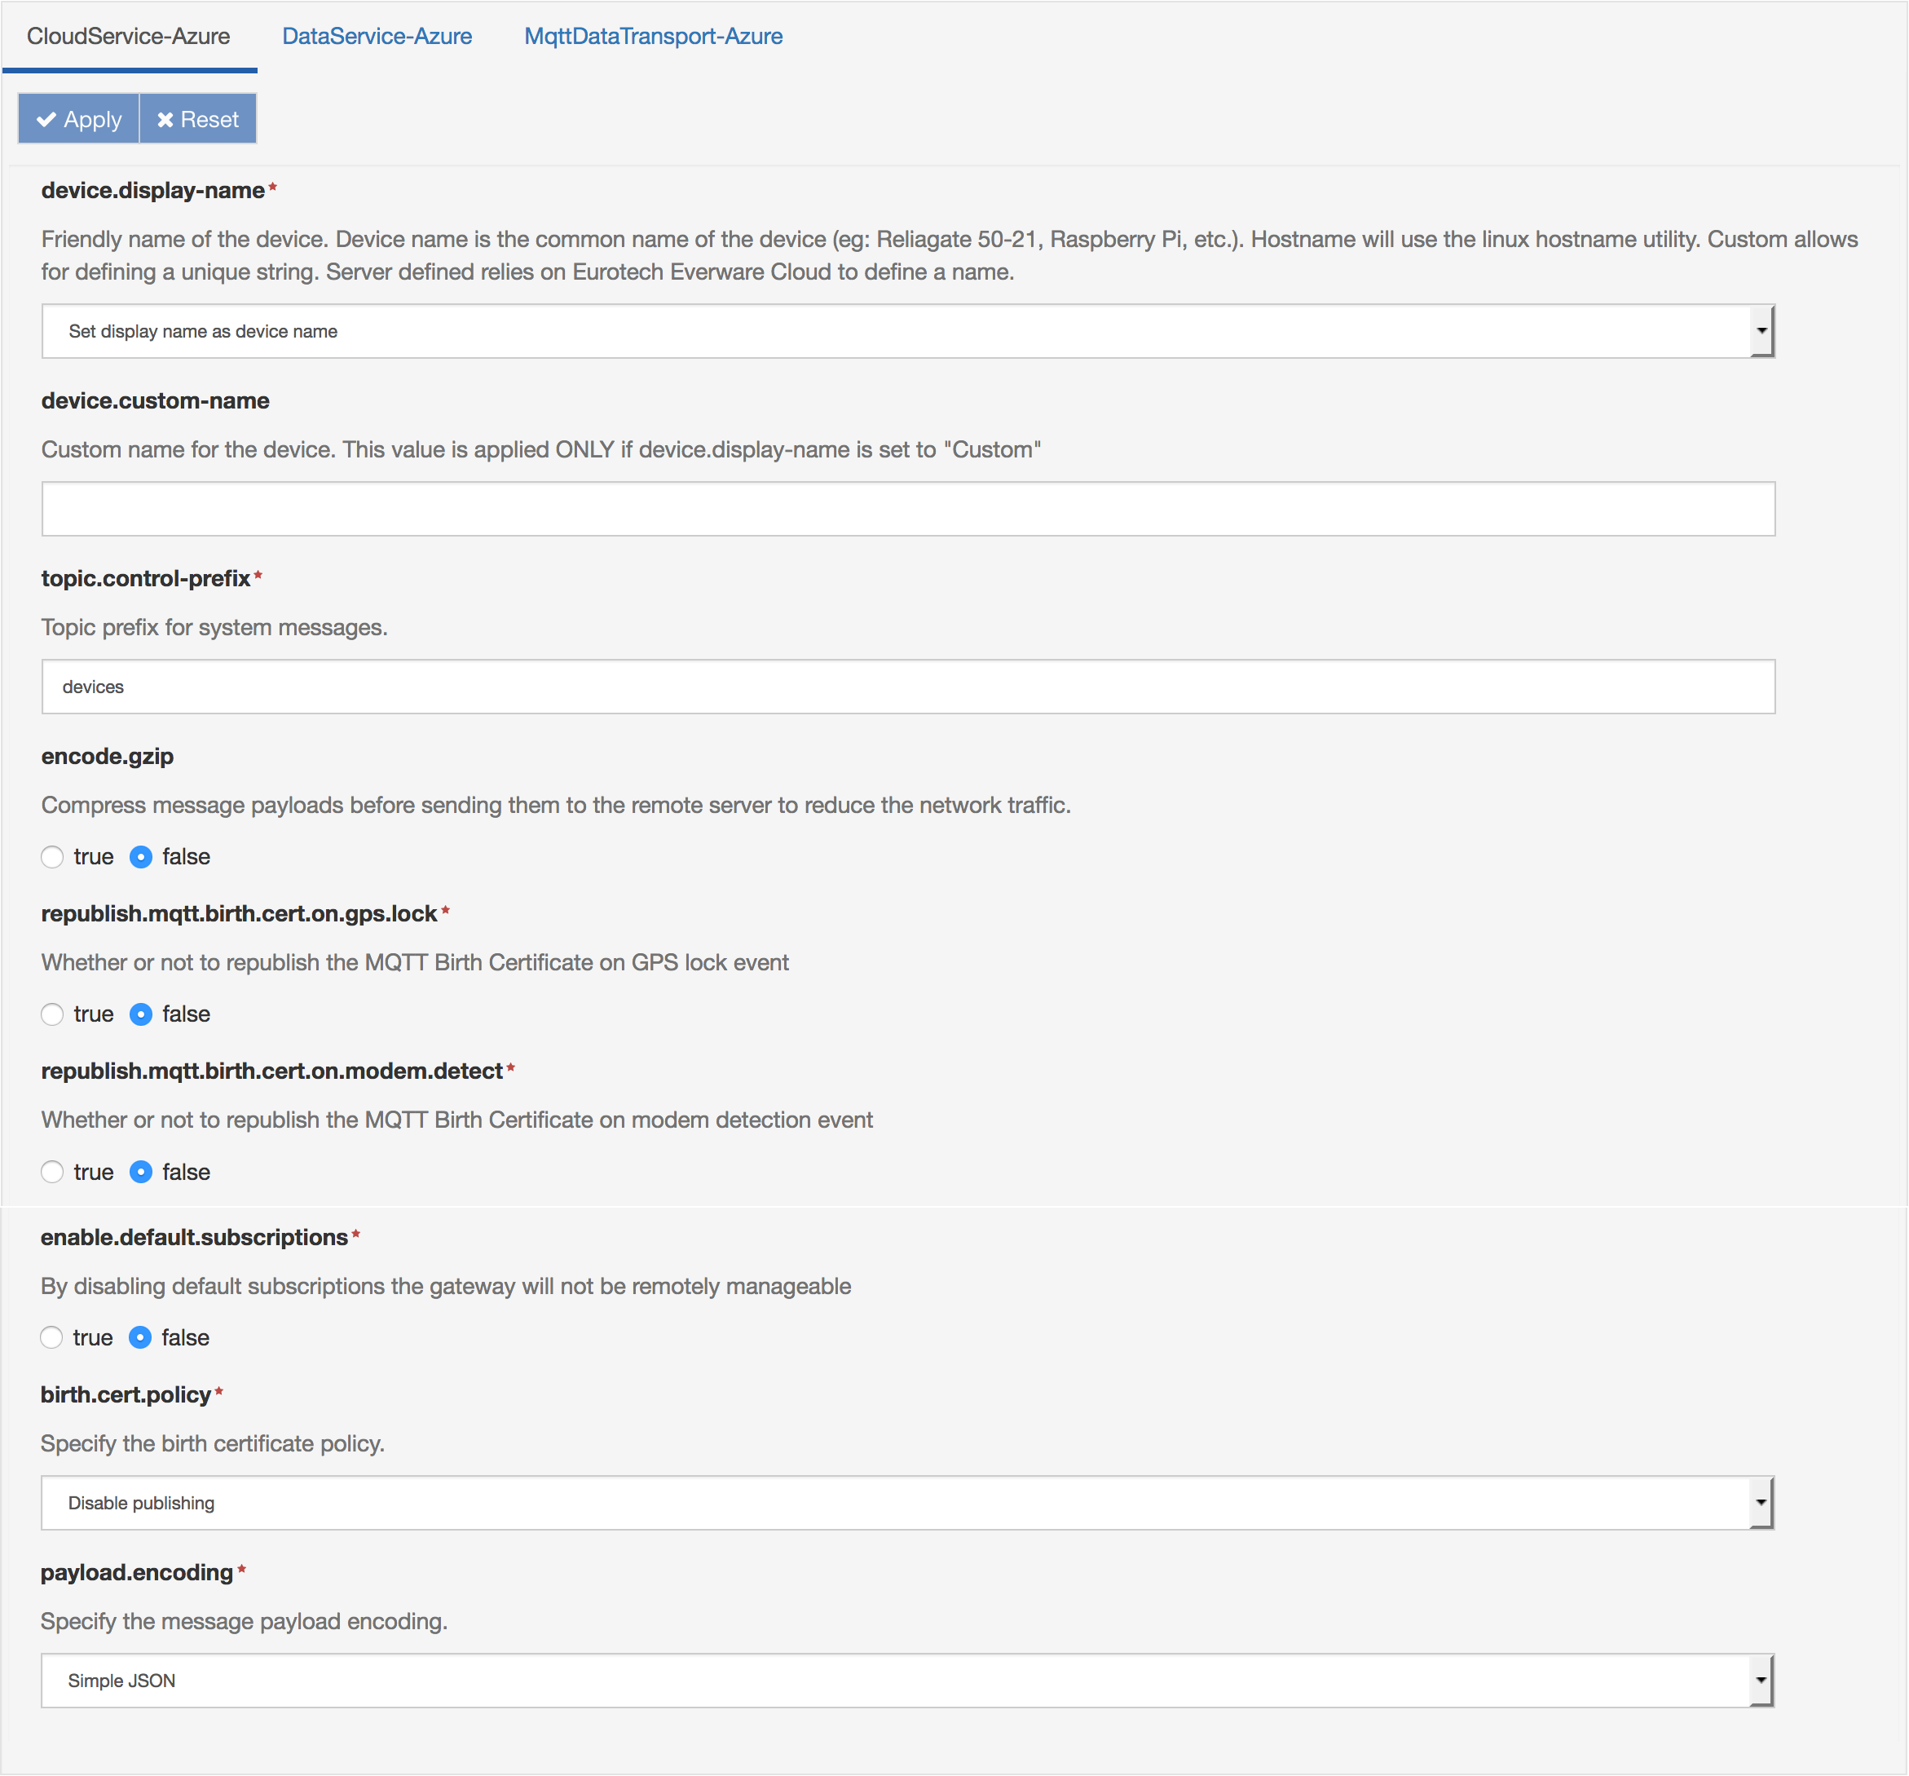Toggle encode.gzip to true
This screenshot has width=1909, height=1776.
tap(55, 856)
